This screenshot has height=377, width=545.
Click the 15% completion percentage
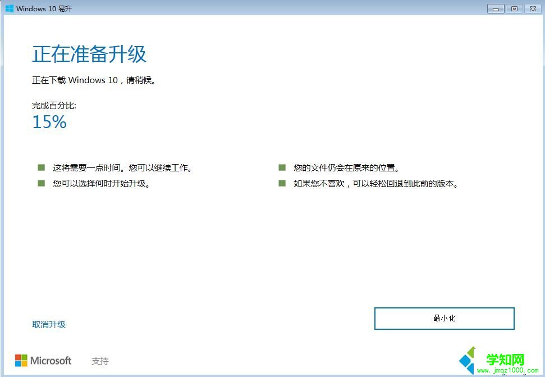(x=48, y=122)
